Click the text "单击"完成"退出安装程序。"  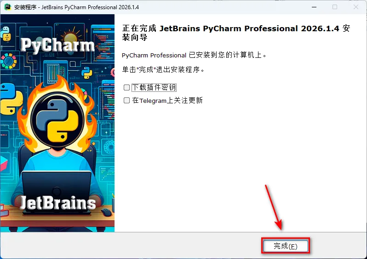(x=163, y=69)
